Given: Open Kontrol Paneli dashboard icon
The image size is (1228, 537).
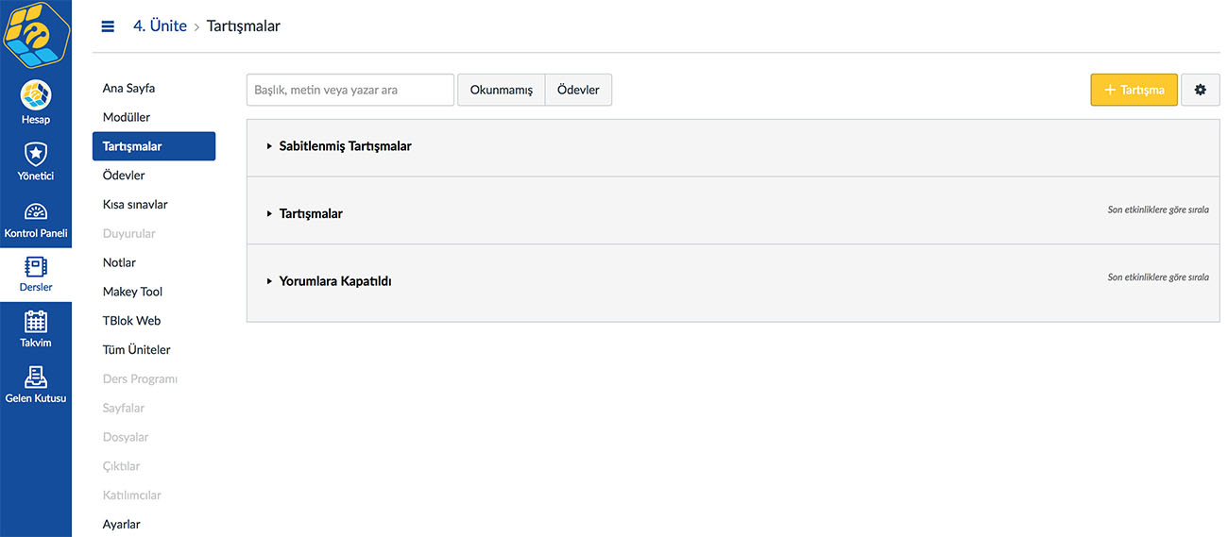Looking at the screenshot, I should pos(36,211).
